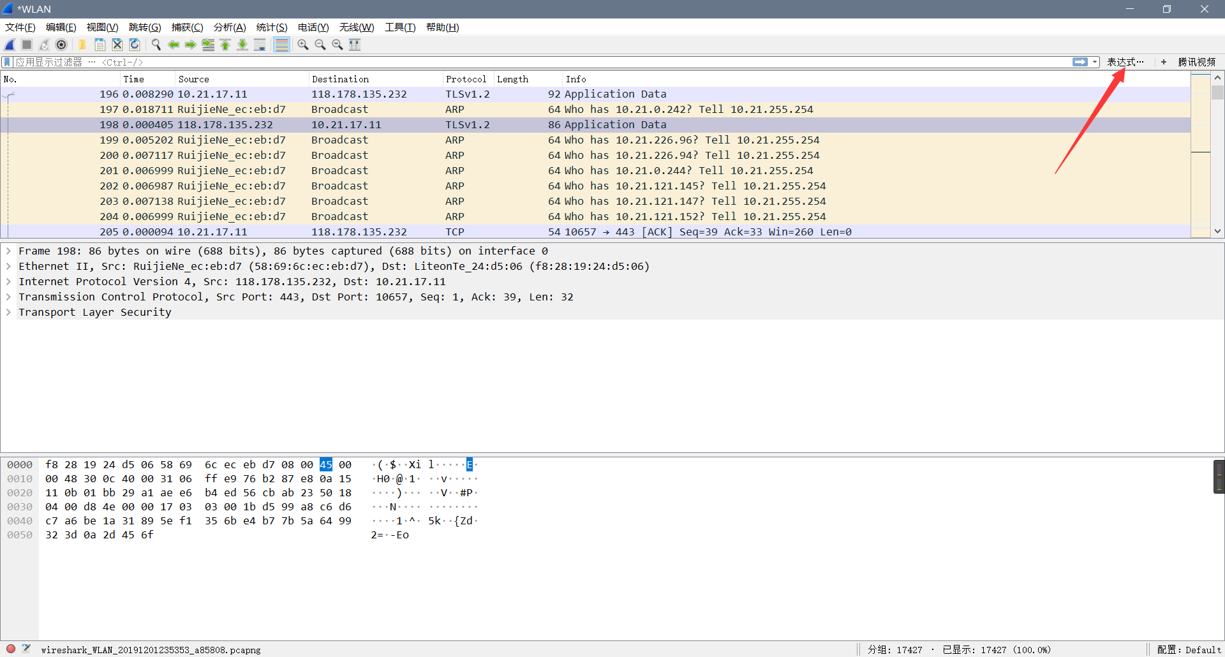Apply the 腾讯视频 filter button
This screenshot has height=657, width=1225.
(x=1196, y=62)
